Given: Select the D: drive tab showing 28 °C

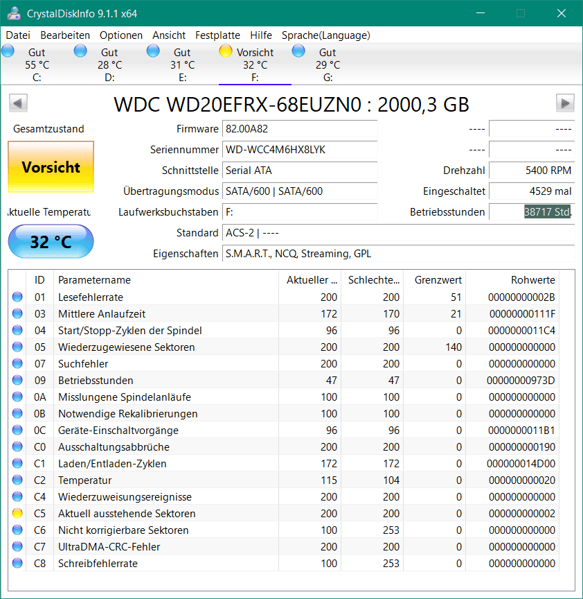Looking at the screenshot, I should pyautogui.click(x=109, y=64).
